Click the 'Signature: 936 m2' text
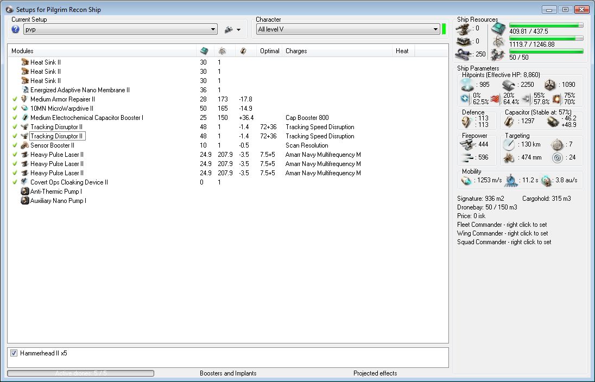 click(x=480, y=199)
